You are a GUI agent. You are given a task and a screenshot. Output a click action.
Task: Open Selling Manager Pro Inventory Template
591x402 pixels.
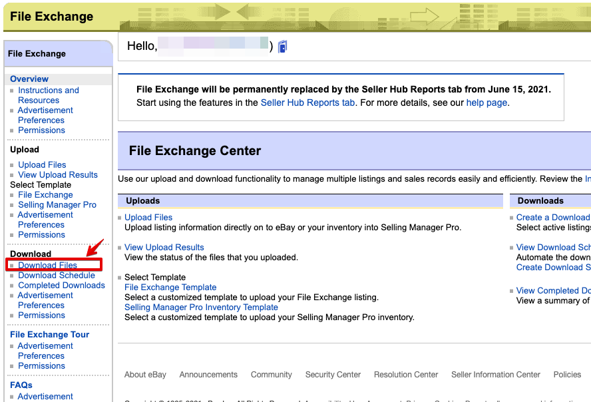(x=201, y=307)
